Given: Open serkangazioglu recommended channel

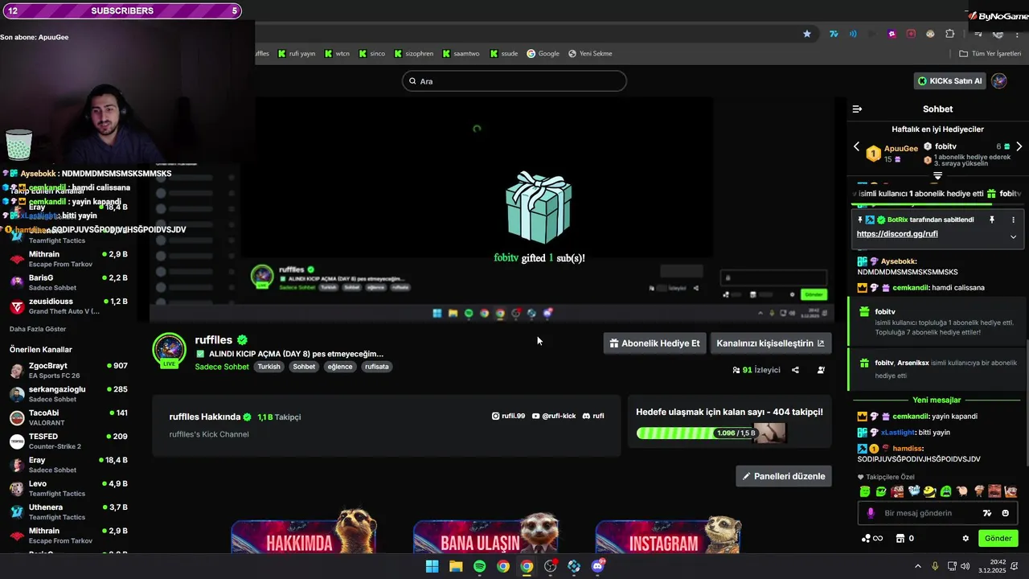Looking at the screenshot, I should click(x=68, y=394).
